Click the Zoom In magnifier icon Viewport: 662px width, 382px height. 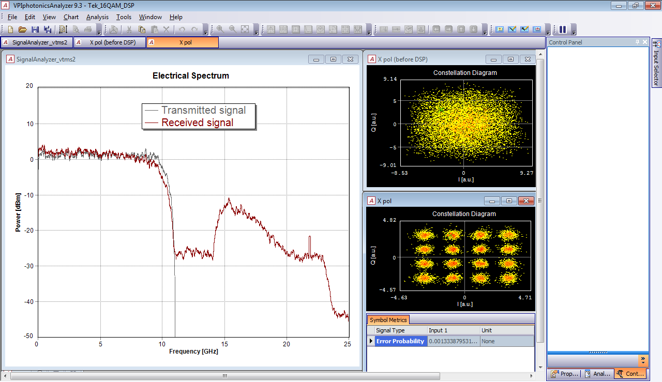click(x=220, y=29)
